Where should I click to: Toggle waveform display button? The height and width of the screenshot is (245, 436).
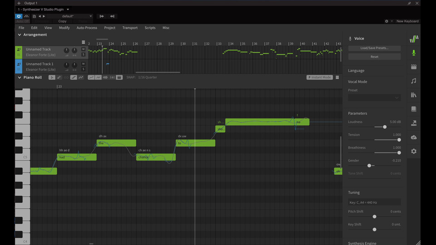[105, 78]
